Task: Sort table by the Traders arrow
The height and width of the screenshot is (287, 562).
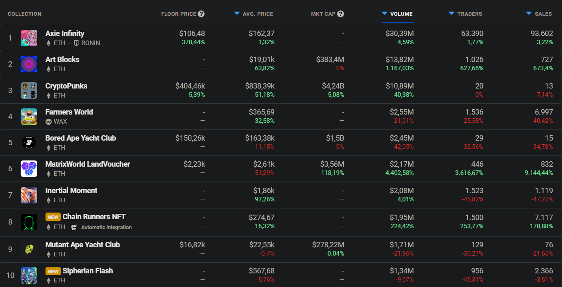Action: pos(452,14)
